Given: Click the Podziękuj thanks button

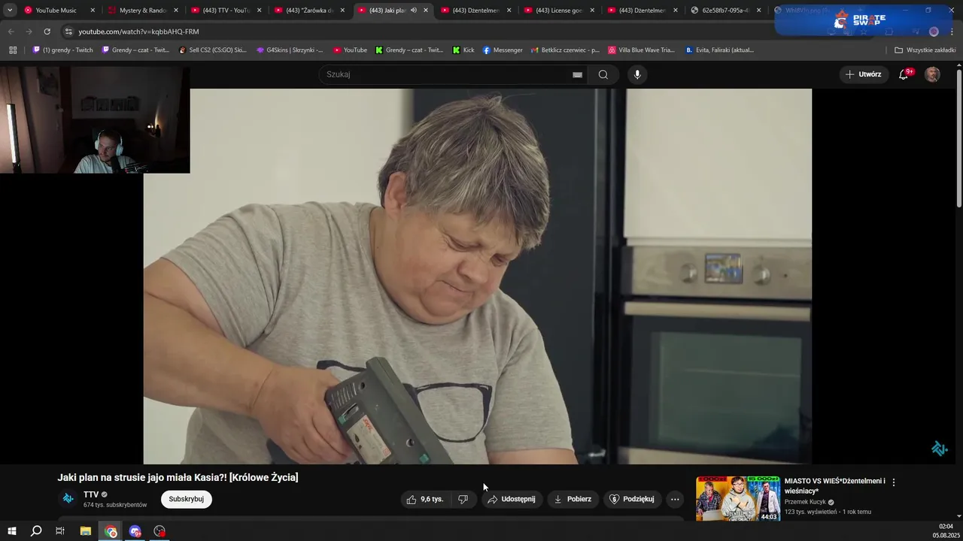Looking at the screenshot, I should coord(632,499).
